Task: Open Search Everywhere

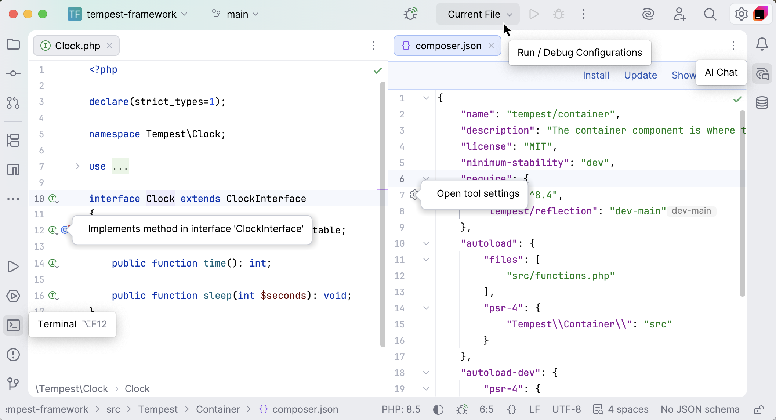Action: tap(710, 14)
